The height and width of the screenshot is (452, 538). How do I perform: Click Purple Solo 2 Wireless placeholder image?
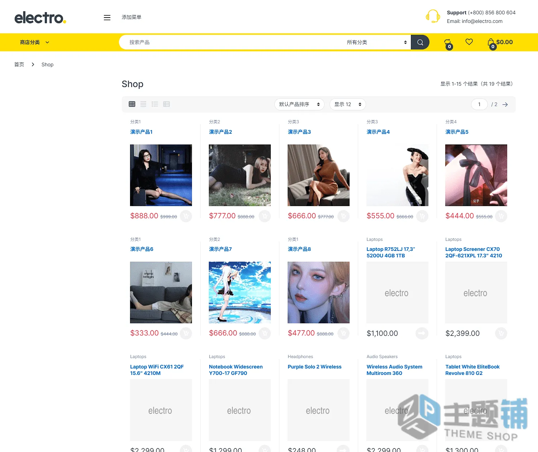318,410
